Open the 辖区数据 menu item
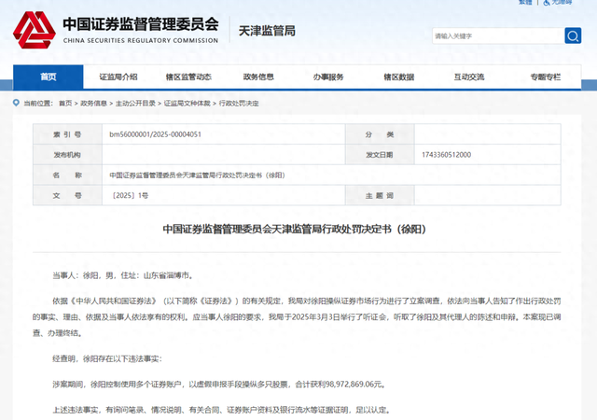This screenshot has height=420, width=597. 398,77
